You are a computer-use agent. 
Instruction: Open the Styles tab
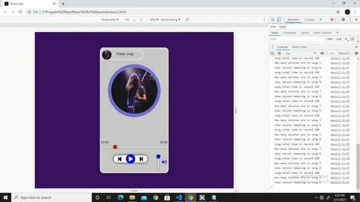point(274,33)
